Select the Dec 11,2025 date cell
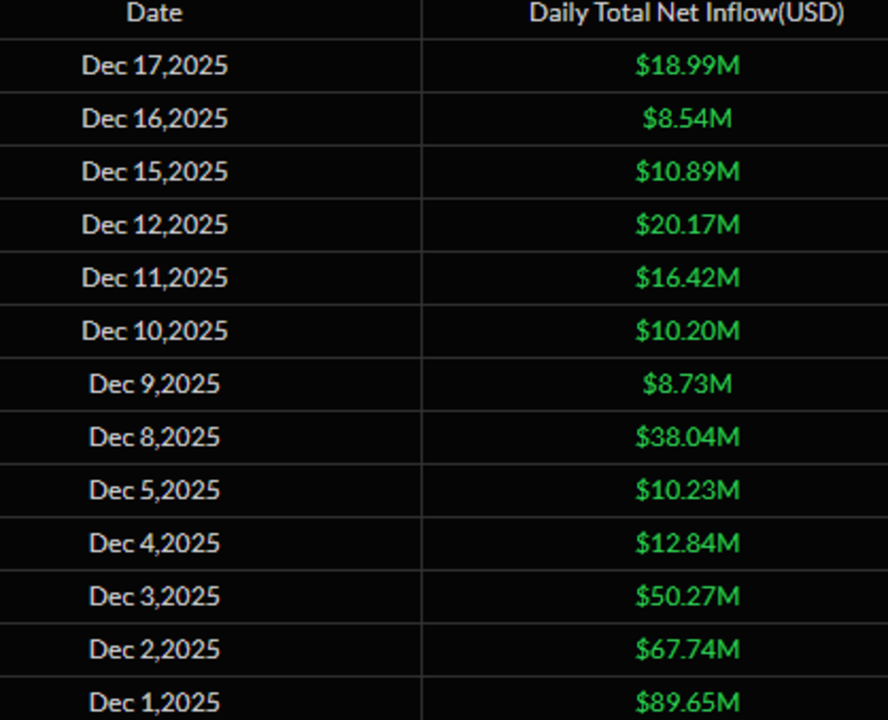Viewport: 888px width, 720px height. (x=155, y=277)
